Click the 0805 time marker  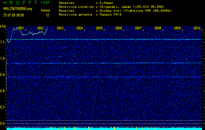[x=99, y=28]
